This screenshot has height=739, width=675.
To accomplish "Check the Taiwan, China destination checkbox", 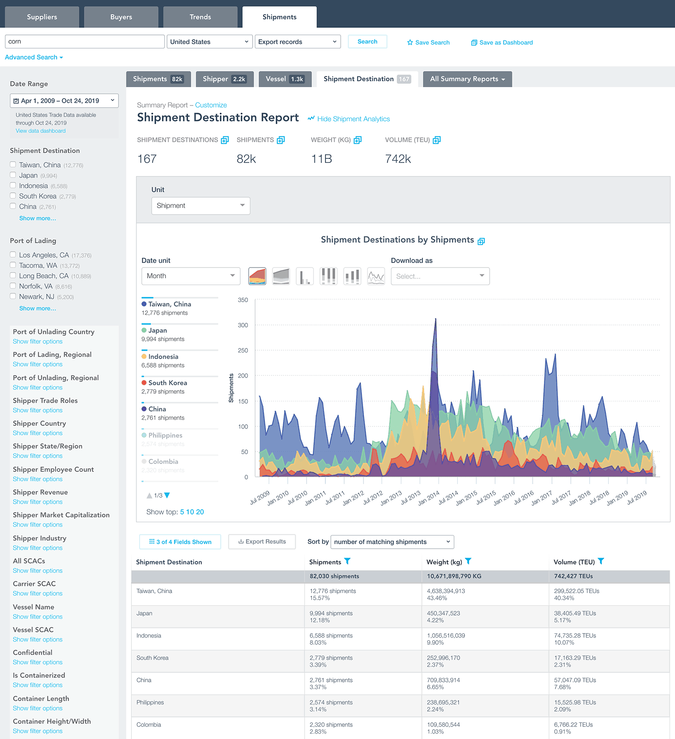I will [13, 165].
